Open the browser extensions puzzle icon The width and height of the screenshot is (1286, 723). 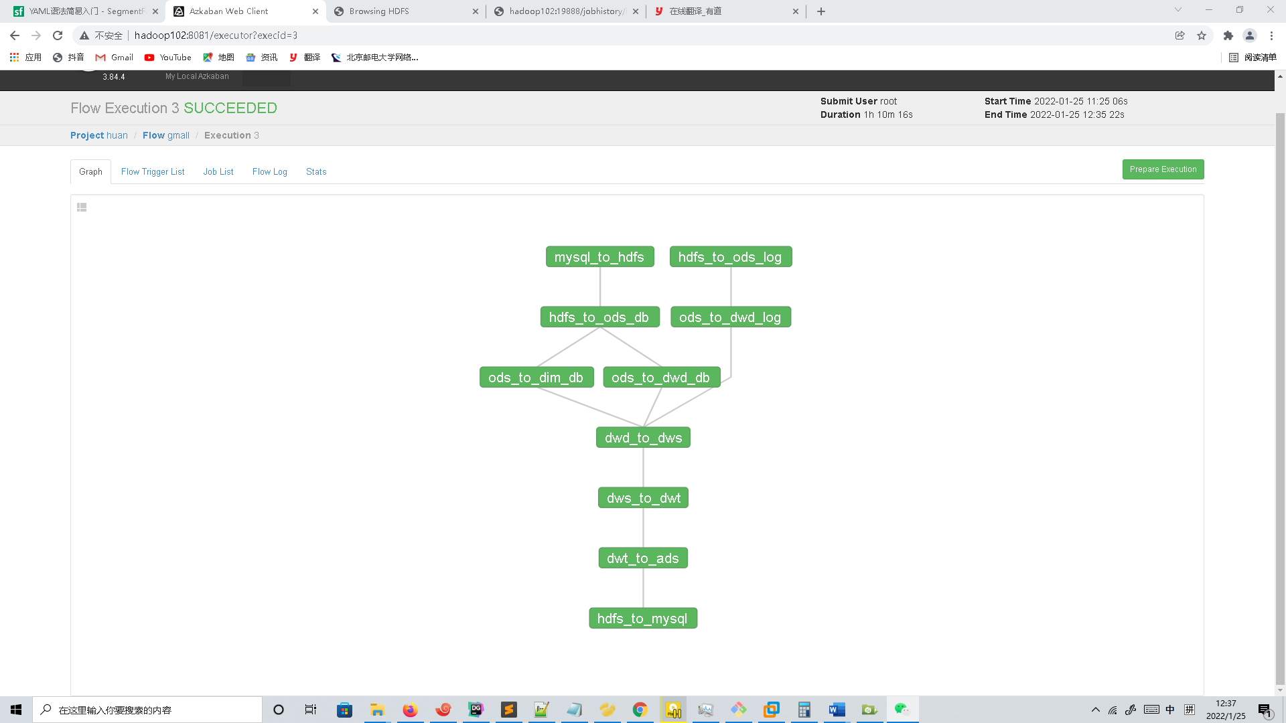(1228, 35)
